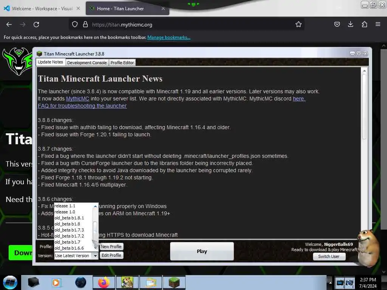Click the Edit Profile button

pyautogui.click(x=111, y=255)
